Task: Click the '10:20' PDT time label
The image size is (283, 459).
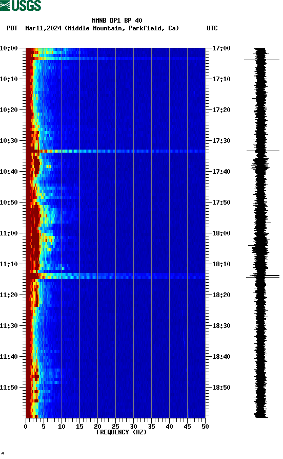Action: [9, 110]
